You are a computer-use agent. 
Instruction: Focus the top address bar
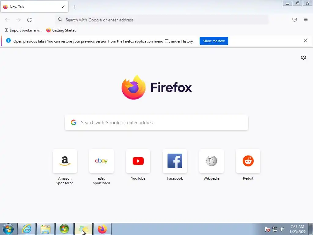pyautogui.click(x=162, y=20)
